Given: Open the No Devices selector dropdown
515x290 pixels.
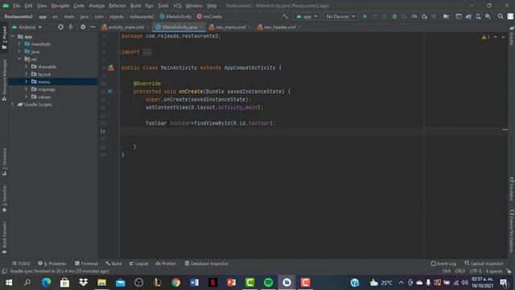Looking at the screenshot, I should tap(340, 16).
